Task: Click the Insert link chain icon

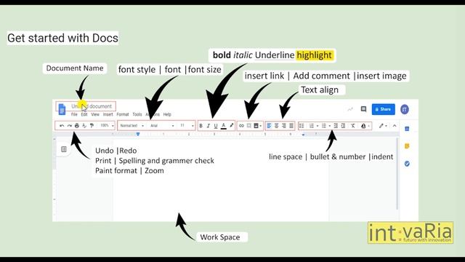Action: tap(241, 126)
